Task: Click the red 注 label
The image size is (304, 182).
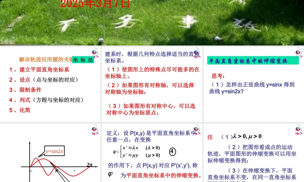Action: click(210, 137)
